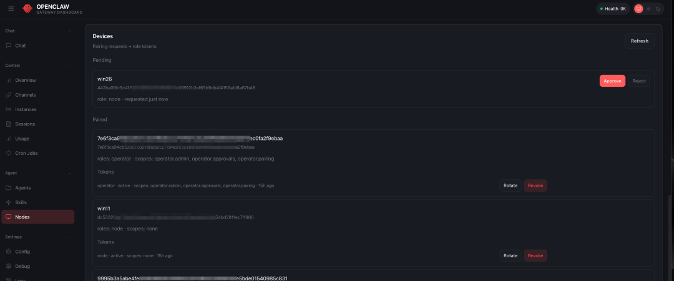Open the Sessions document icon

[9, 124]
